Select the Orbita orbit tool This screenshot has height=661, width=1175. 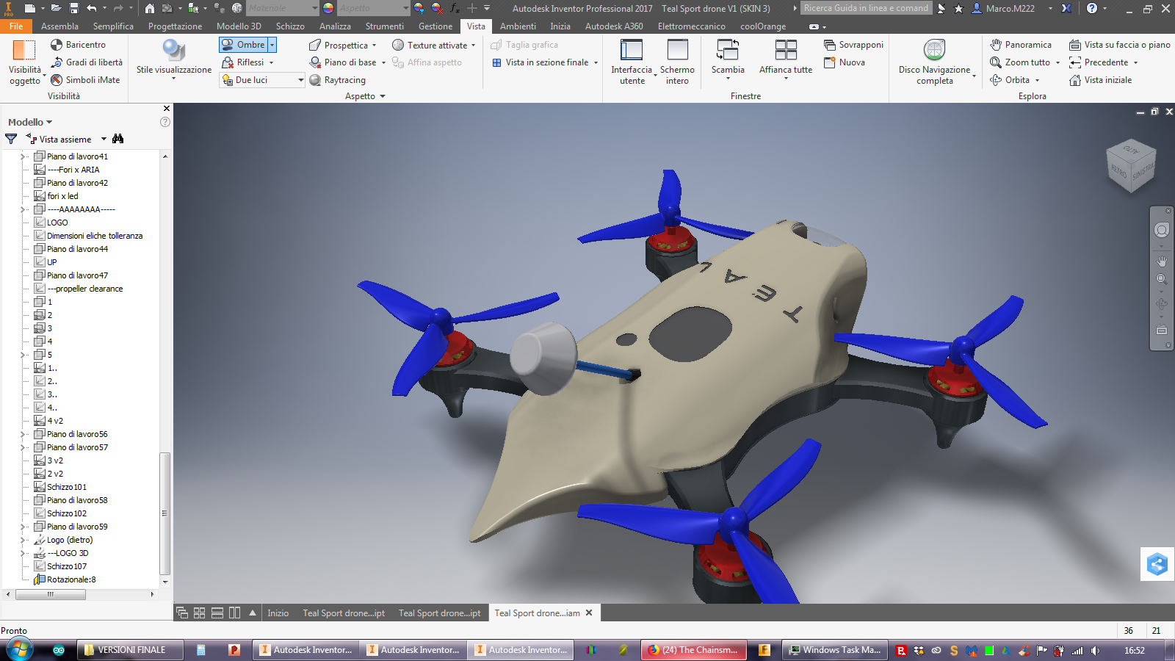1010,80
